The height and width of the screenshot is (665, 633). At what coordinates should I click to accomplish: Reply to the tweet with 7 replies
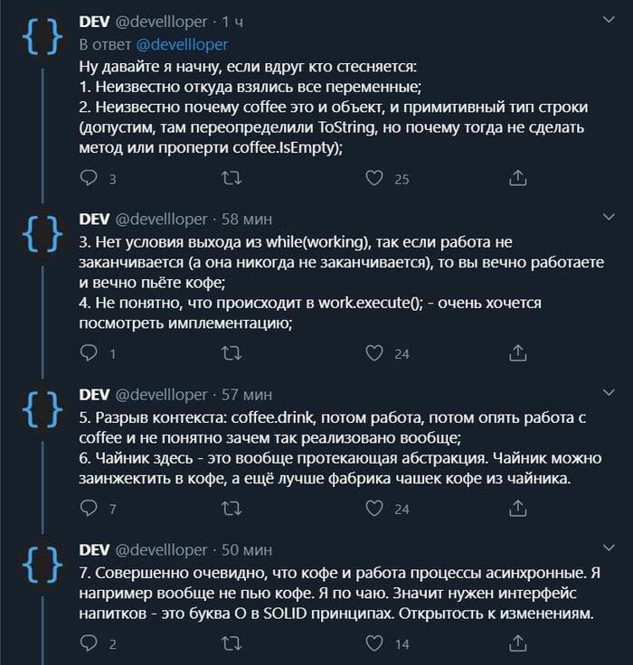(x=89, y=509)
